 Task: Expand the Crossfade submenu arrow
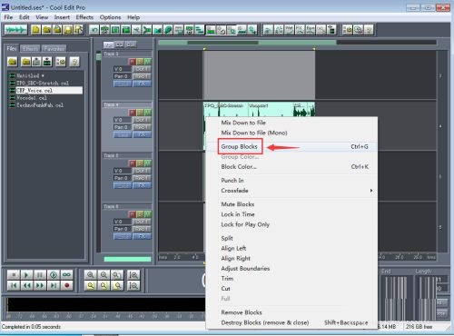(x=371, y=191)
